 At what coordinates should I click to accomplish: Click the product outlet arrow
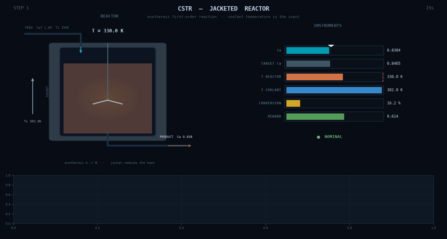click(x=179, y=146)
